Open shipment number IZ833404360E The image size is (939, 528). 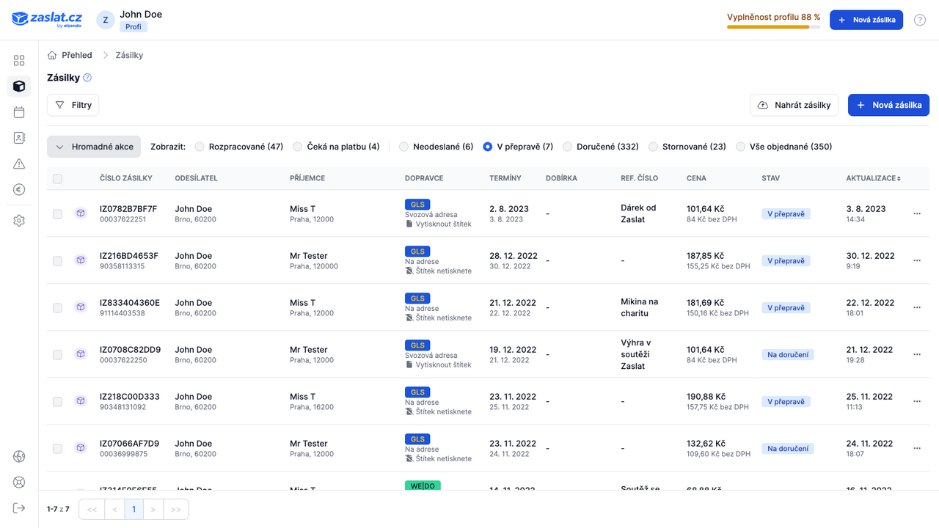[x=130, y=303]
